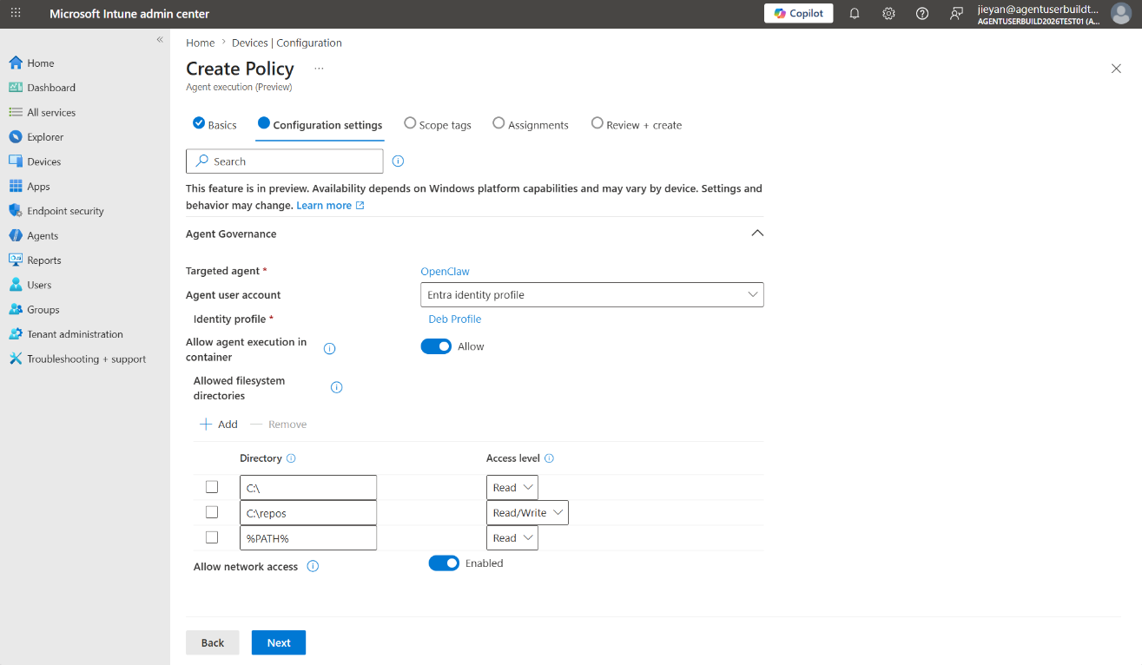Viewport: 1142px width, 665px height.
Task: Collapse the Agent Governance section chevron
Action: pyautogui.click(x=757, y=234)
